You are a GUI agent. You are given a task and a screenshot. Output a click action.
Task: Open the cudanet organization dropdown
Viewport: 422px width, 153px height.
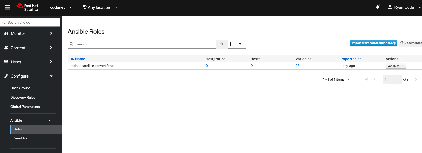point(61,7)
